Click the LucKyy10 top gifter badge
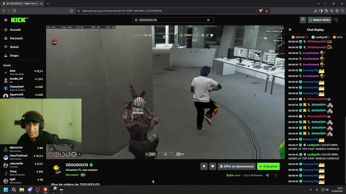The image size is (346, 194). (x=320, y=37)
